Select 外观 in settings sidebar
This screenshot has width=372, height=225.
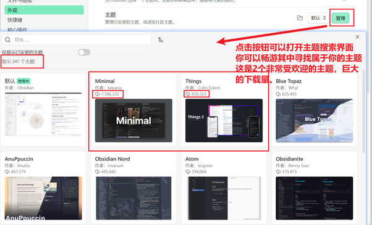(44, 10)
